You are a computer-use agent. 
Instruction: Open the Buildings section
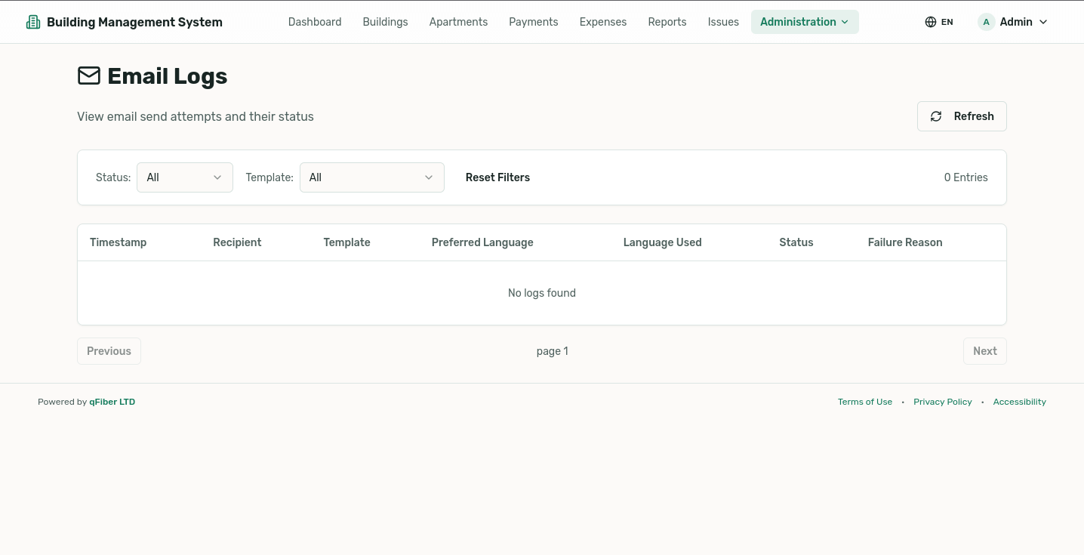(385, 22)
